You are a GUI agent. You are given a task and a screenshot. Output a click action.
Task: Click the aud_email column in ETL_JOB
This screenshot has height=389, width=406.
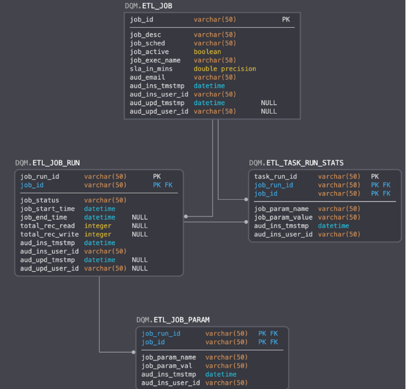147,77
